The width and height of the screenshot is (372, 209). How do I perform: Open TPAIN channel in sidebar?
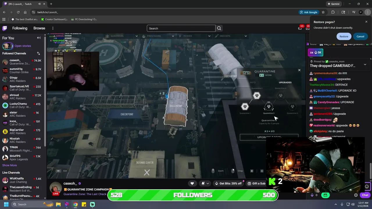pyautogui.click(x=22, y=149)
